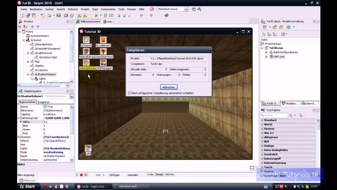Expand Unit1.pas node in project tree
The width and height of the screenshot is (337, 190).
[x=266, y=56]
